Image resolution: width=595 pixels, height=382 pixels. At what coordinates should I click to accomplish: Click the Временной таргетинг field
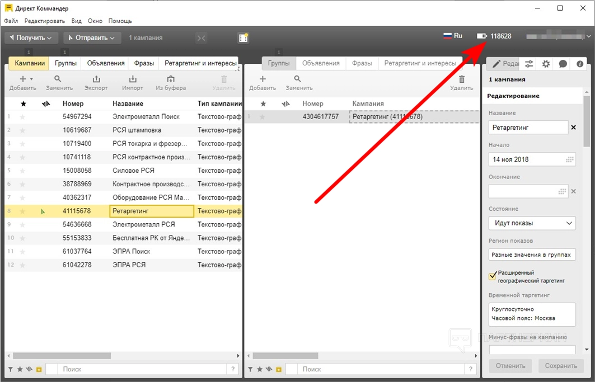click(532, 314)
